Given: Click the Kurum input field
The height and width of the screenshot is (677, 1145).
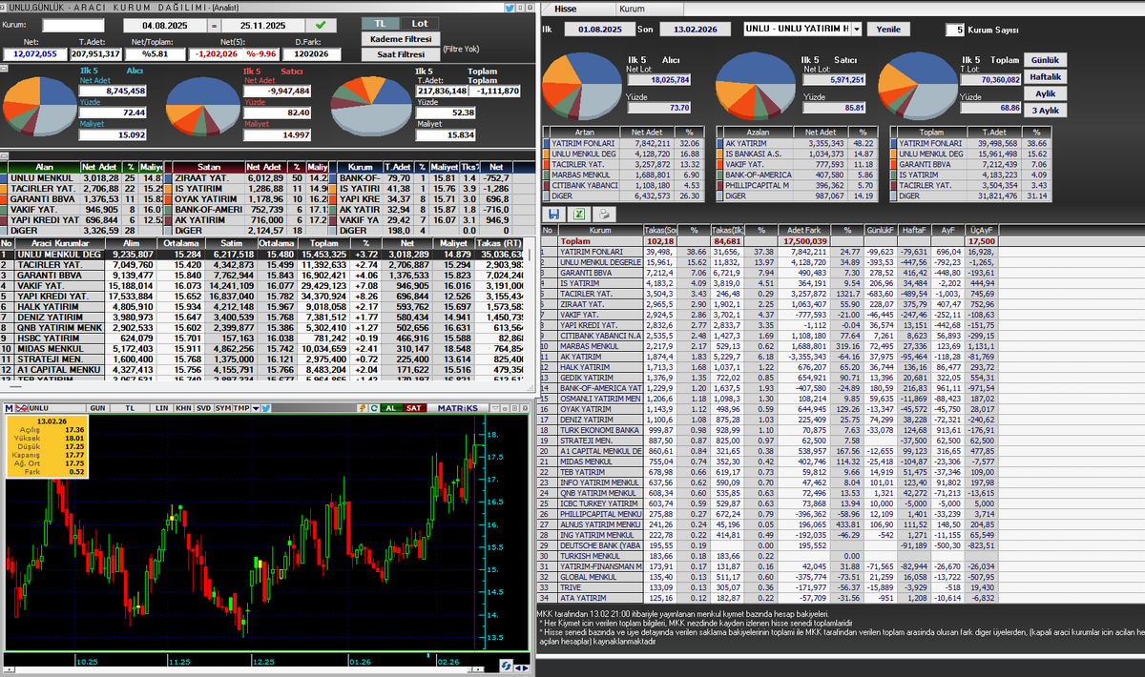Looking at the screenshot, I should pyautogui.click(x=73, y=25).
